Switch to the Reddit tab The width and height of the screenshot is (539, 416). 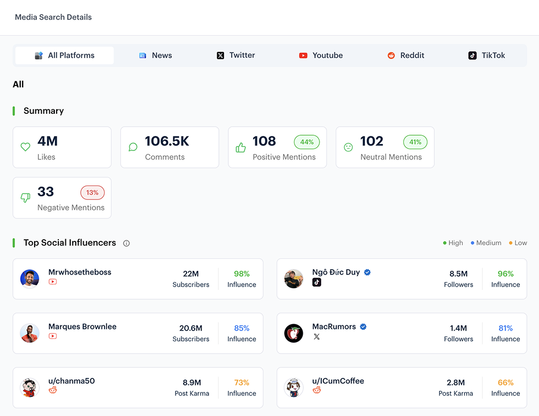[x=406, y=55]
